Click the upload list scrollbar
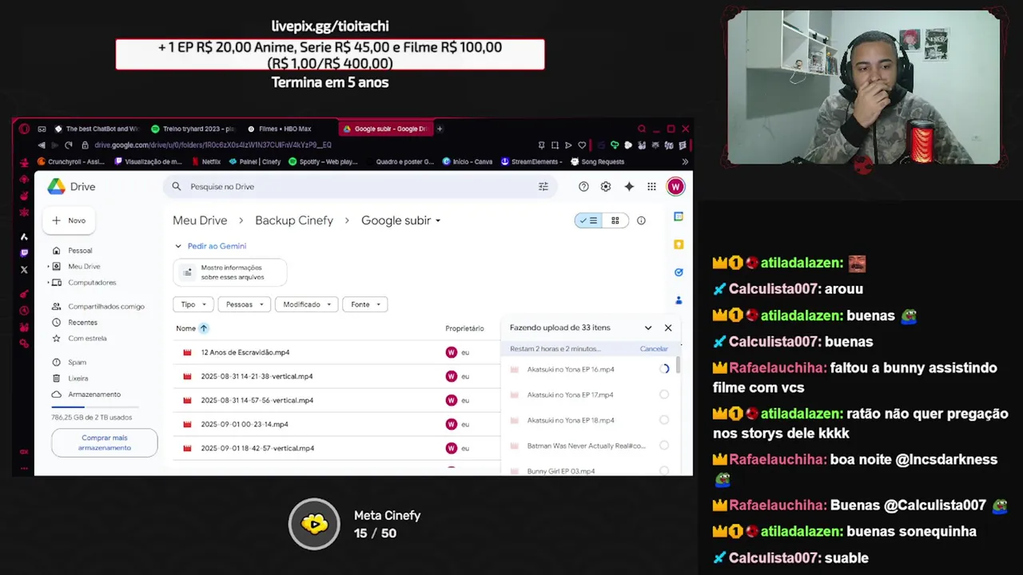Viewport: 1023px width, 575px height. 679,365
